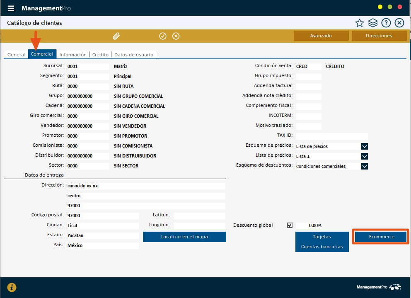Click the Complemento fiscal field
Viewport: 411px width, 298px height.
[309, 106]
